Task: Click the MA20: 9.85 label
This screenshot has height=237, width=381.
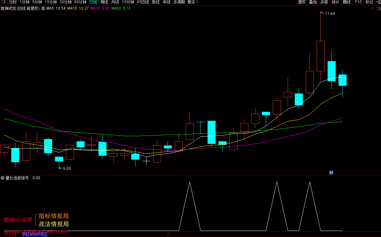Action: tap(100, 8)
